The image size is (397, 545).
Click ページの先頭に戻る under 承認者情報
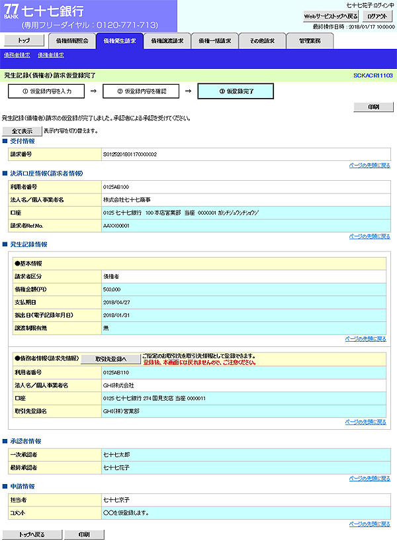click(x=370, y=479)
